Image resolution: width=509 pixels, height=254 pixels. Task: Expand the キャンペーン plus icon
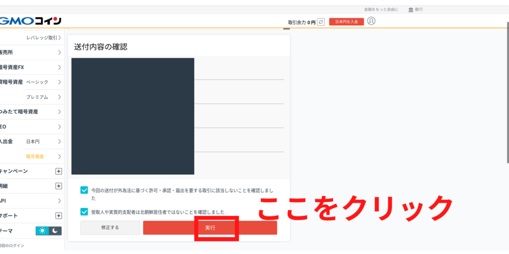[59, 171]
